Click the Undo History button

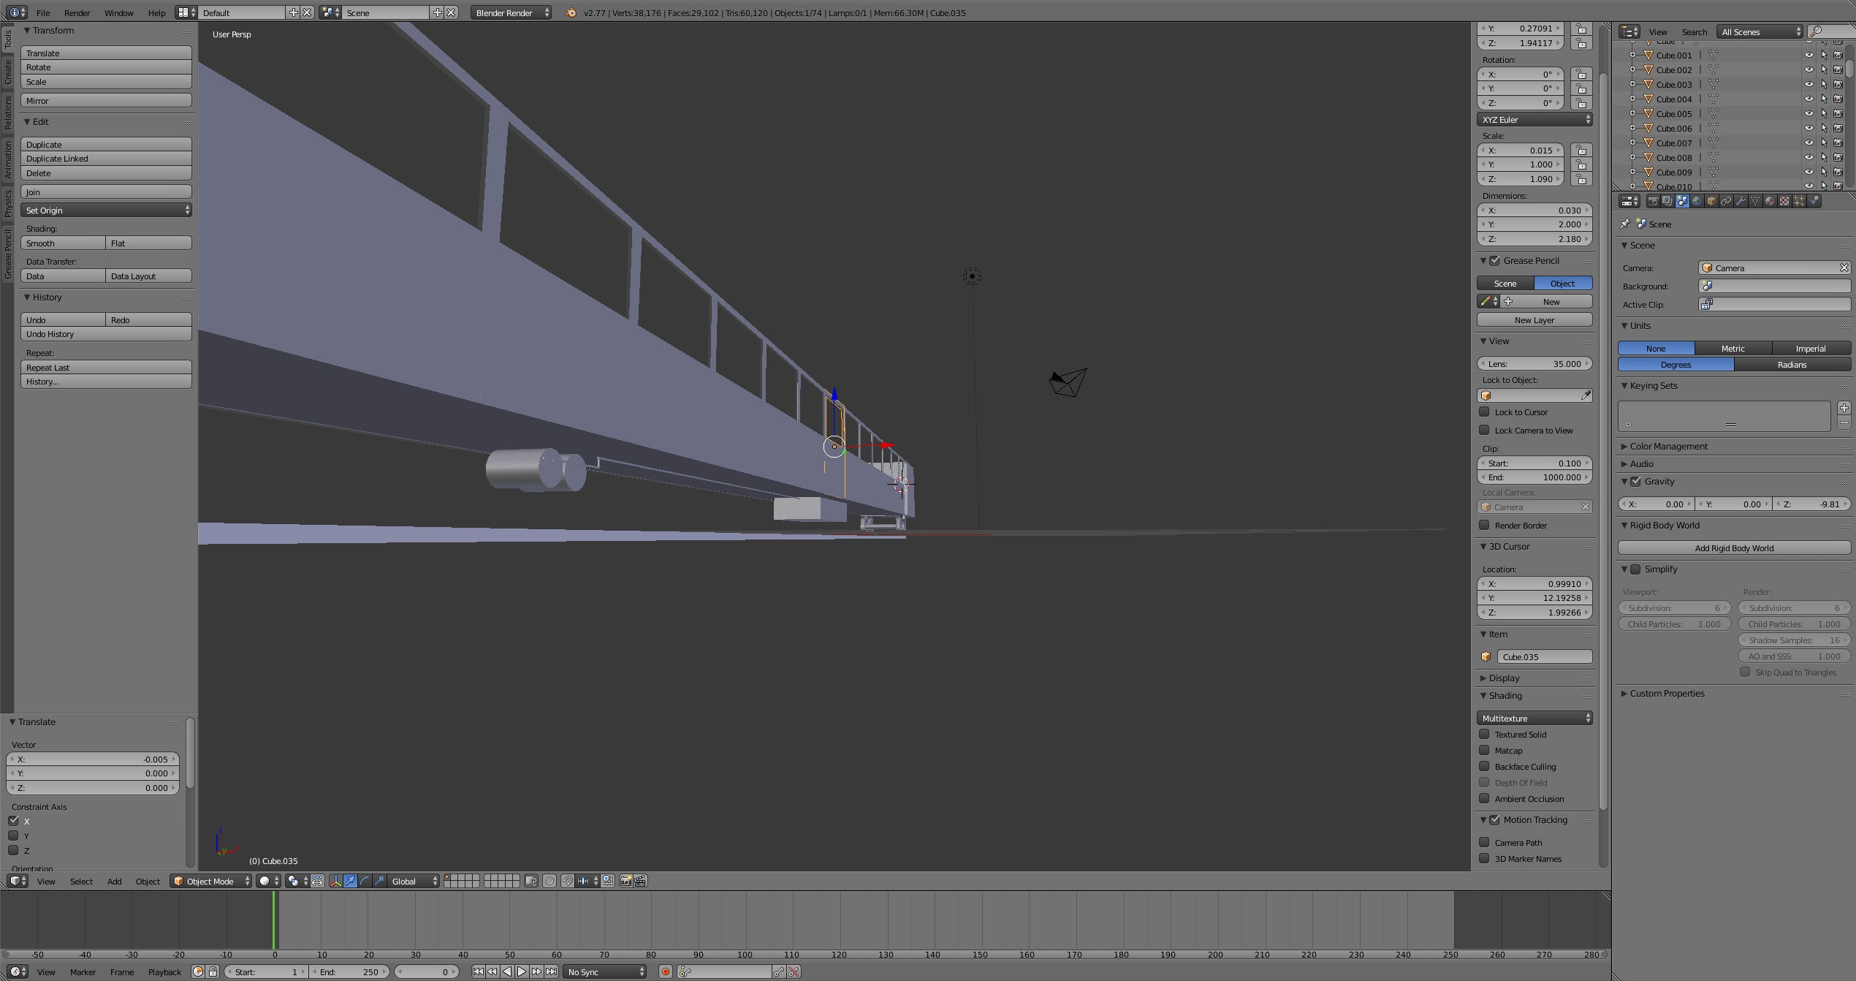106,334
